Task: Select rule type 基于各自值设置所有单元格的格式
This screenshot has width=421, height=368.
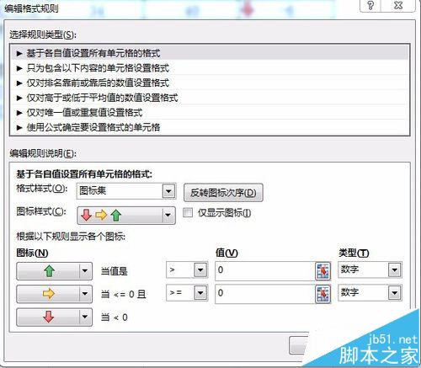Action: click(x=210, y=53)
